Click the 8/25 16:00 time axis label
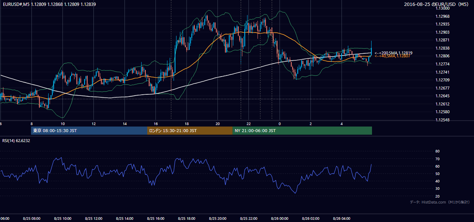 (x=155, y=219)
